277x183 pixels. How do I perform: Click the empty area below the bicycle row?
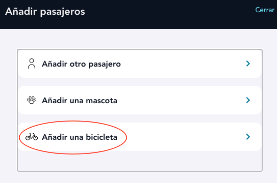(x=140, y=161)
